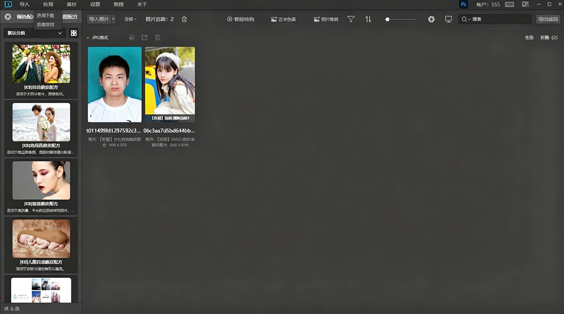The image size is (564, 314).
Task: Click the 智能转档 button
Action: (240, 19)
